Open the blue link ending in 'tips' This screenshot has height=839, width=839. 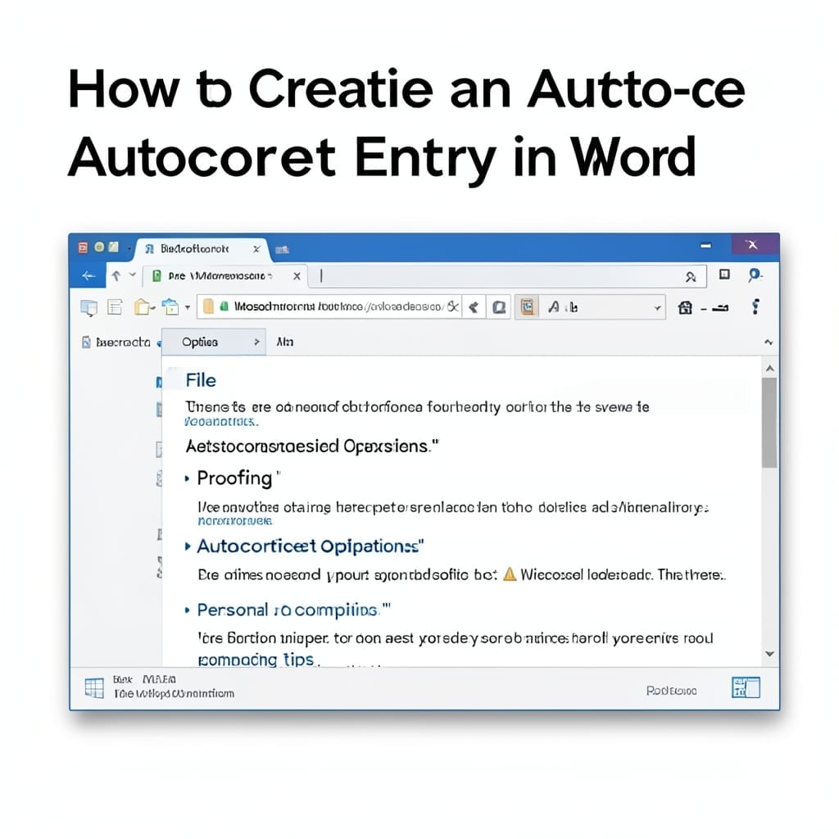[256, 660]
